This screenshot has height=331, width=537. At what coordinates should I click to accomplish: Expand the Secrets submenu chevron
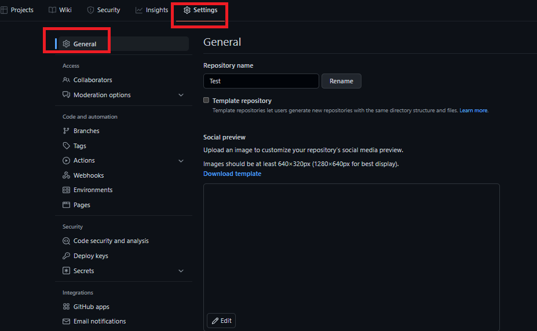[x=181, y=271]
